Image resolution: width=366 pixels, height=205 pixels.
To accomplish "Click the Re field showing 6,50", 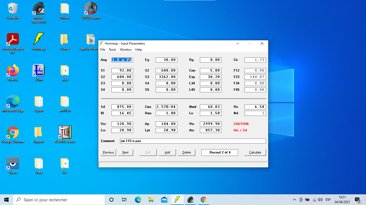I will point(255,107).
